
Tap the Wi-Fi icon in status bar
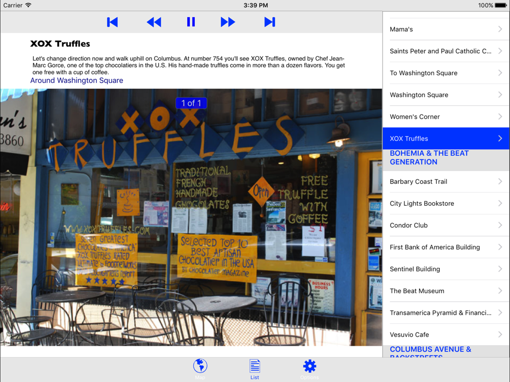pos(28,5)
